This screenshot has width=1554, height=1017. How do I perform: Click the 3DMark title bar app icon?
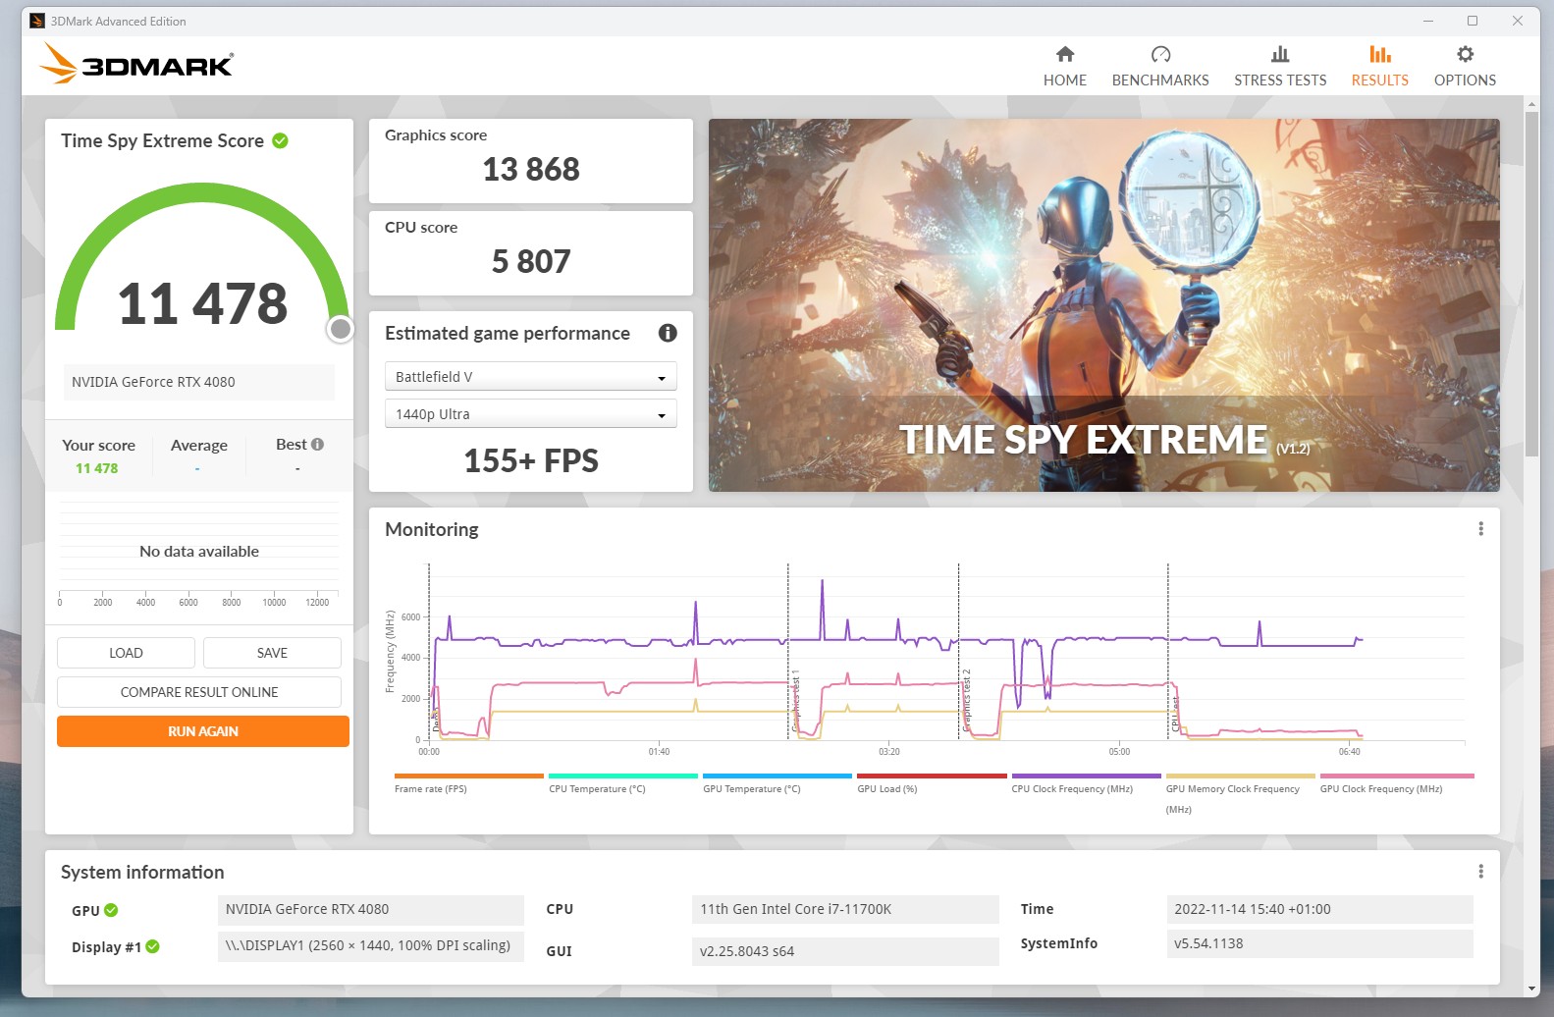37,21
